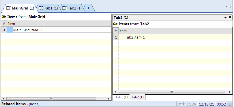Select the Tab2 Item 1 row
The image size is (234, 107).
point(173,37)
